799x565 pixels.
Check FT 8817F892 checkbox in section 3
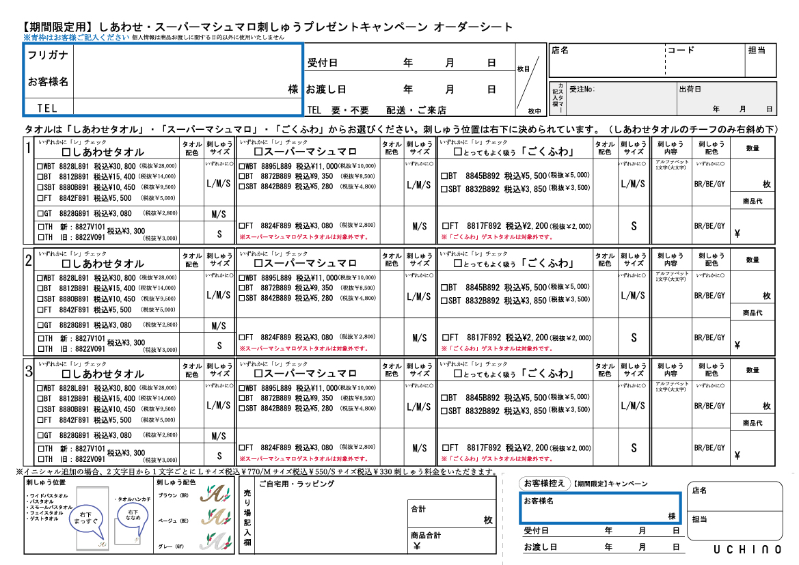(x=445, y=448)
